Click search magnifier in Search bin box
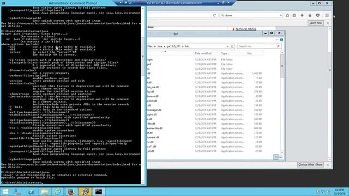 coord(278,46)
